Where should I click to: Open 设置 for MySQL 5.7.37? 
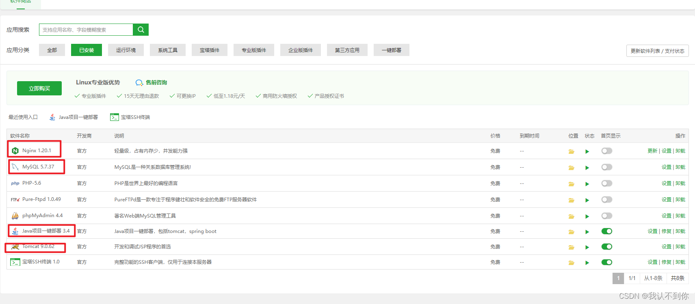click(666, 167)
